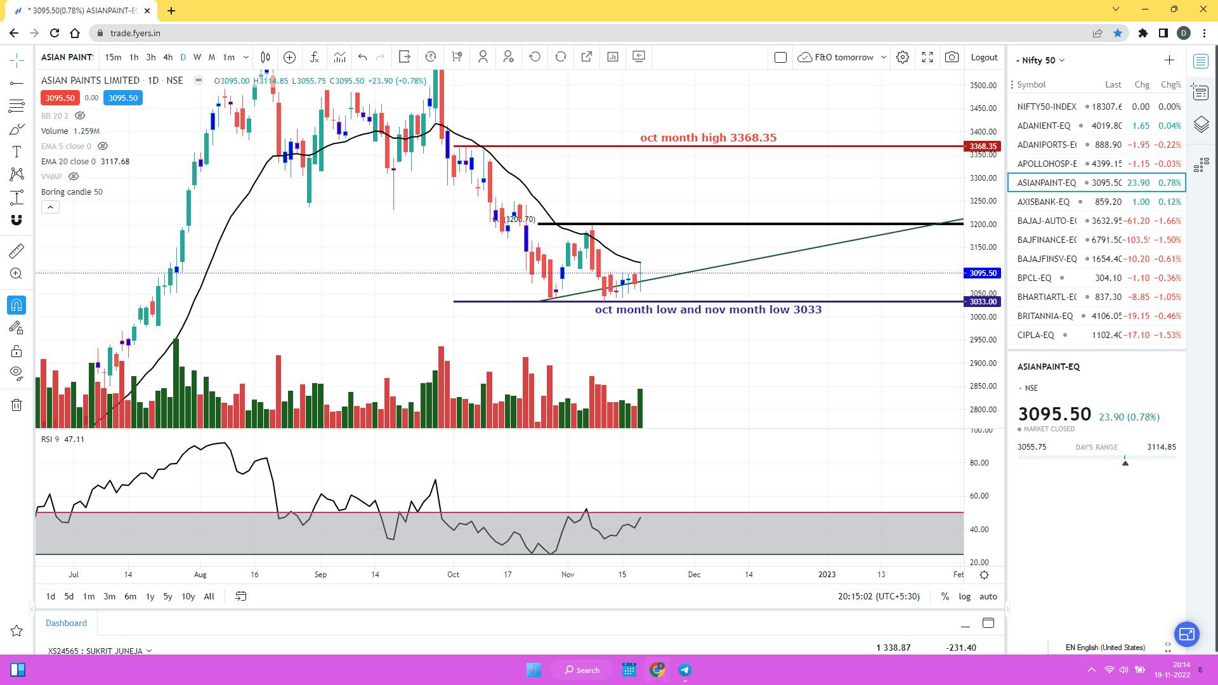1218x685 pixels.
Task: Click the remove drawings trash icon
Action: pyautogui.click(x=16, y=405)
